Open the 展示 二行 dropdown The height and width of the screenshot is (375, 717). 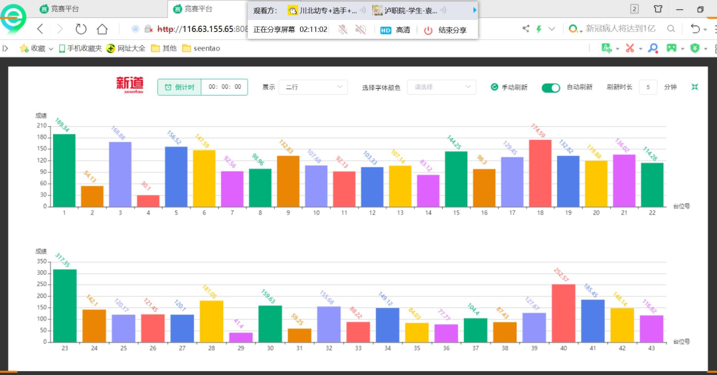point(313,87)
